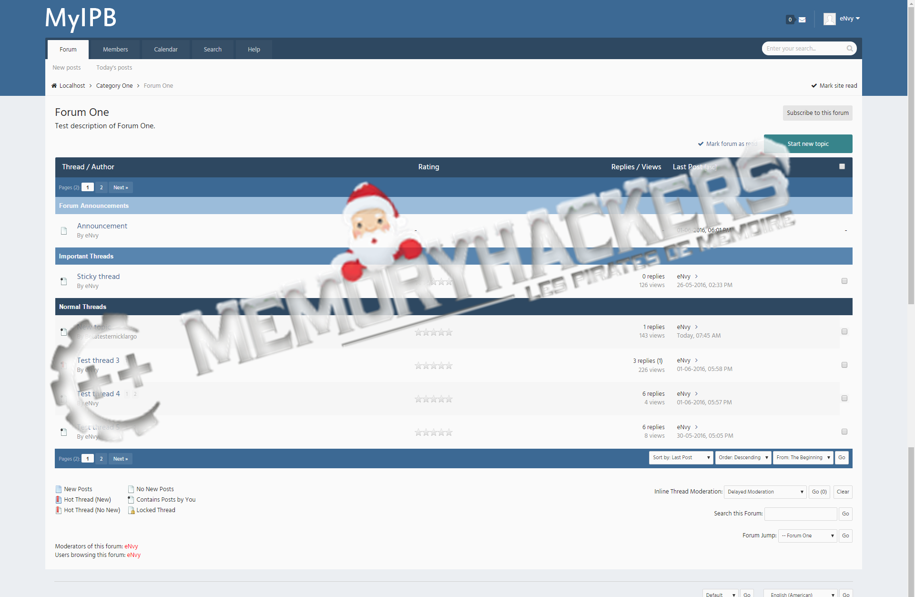Image resolution: width=915 pixels, height=597 pixels.
Task: Open the Default theme dropdown
Action: pos(721,594)
